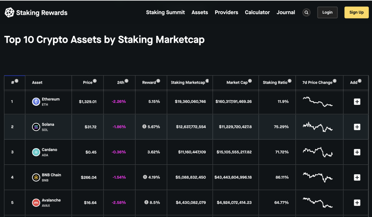Click the info icon beside Add header
The width and height of the screenshot is (372, 217).
point(360,81)
